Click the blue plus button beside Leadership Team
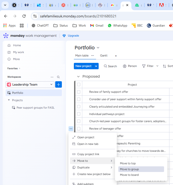 [59, 85]
